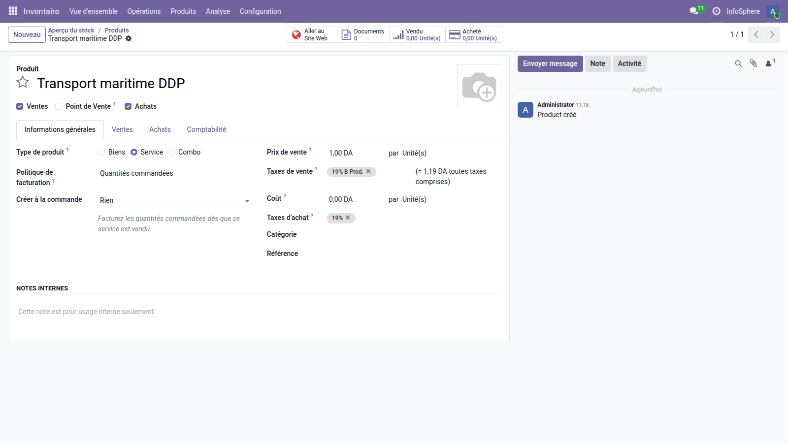Select the Biens product type radio
This screenshot has width=788, height=443.
pyautogui.click(x=101, y=152)
